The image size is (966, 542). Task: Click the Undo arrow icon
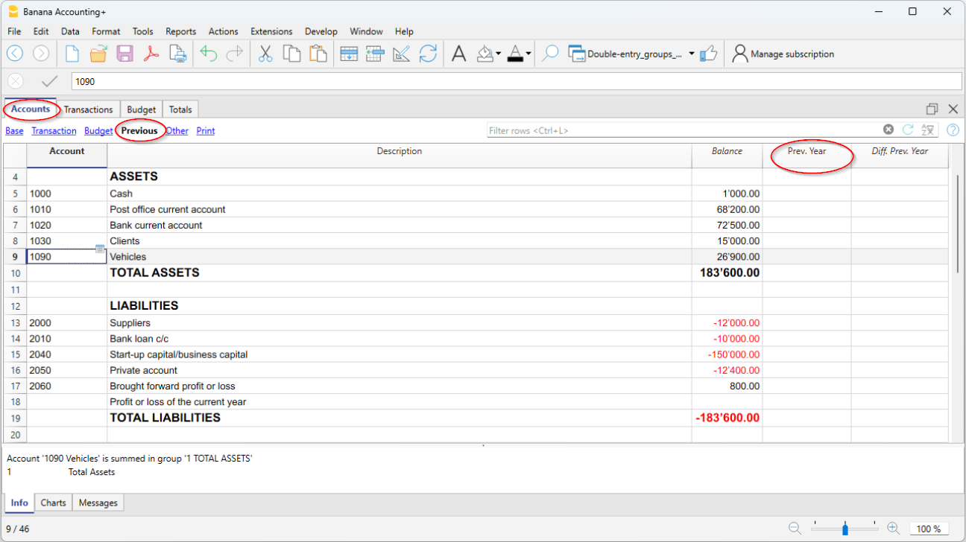pos(209,54)
